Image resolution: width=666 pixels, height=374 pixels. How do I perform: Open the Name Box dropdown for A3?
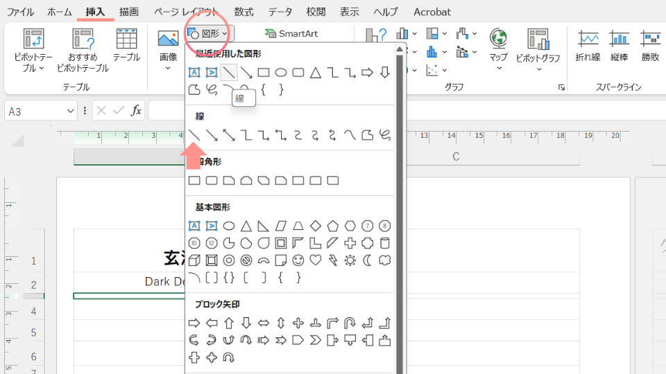click(x=71, y=111)
